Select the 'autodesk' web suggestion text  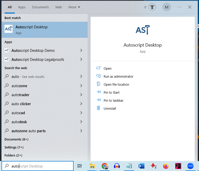19,122
